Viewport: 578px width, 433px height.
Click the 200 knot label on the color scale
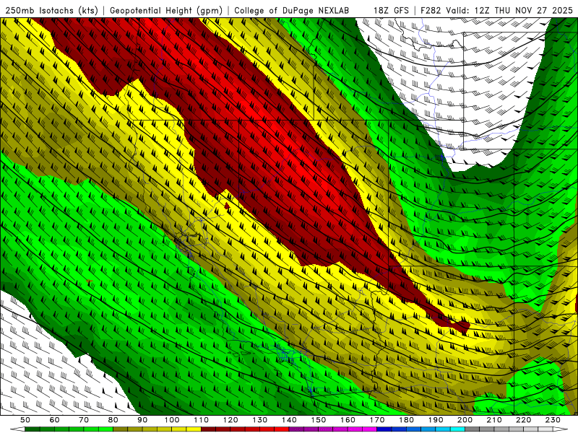(x=465, y=420)
